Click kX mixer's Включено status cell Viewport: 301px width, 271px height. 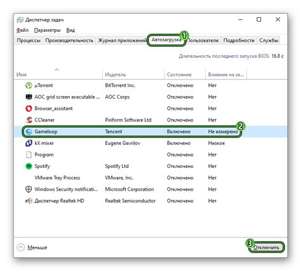pos(178,143)
